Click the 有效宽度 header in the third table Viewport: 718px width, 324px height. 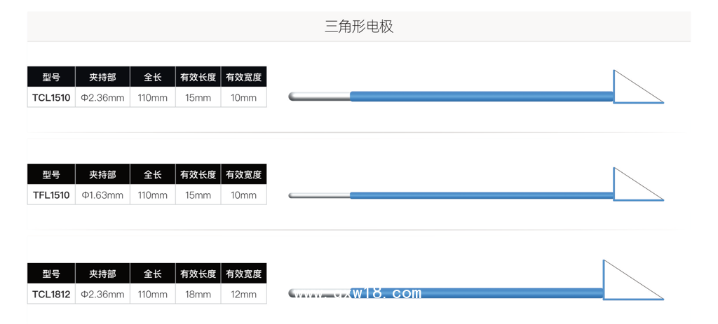243,274
